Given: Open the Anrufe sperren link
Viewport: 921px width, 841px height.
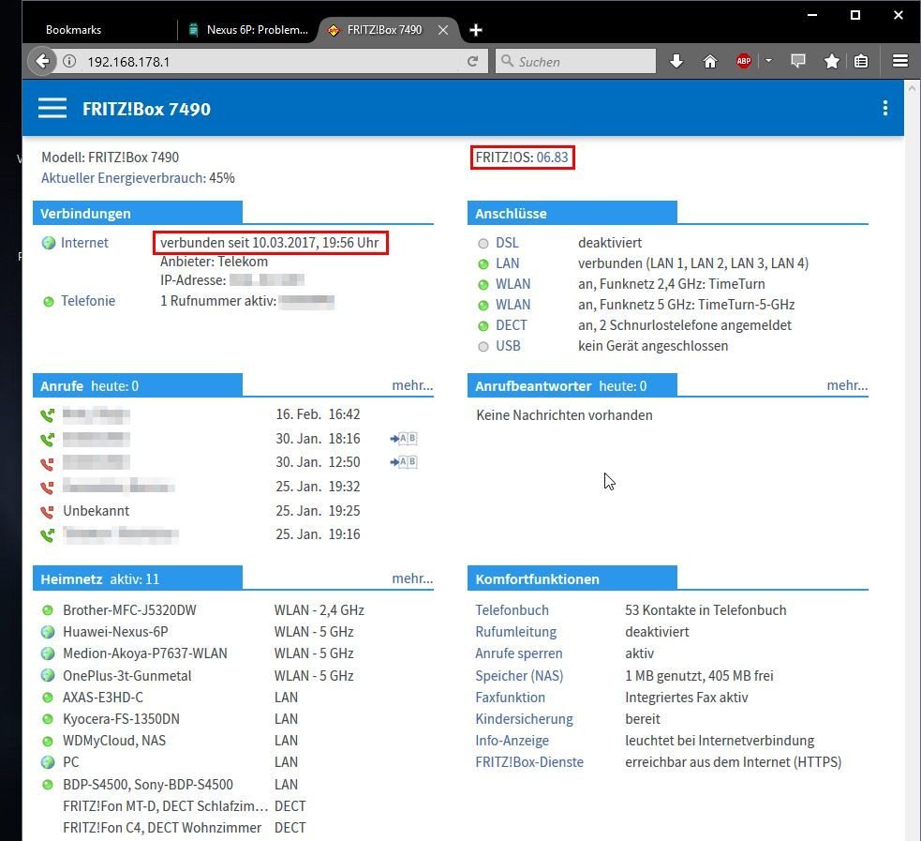Looking at the screenshot, I should point(519,653).
